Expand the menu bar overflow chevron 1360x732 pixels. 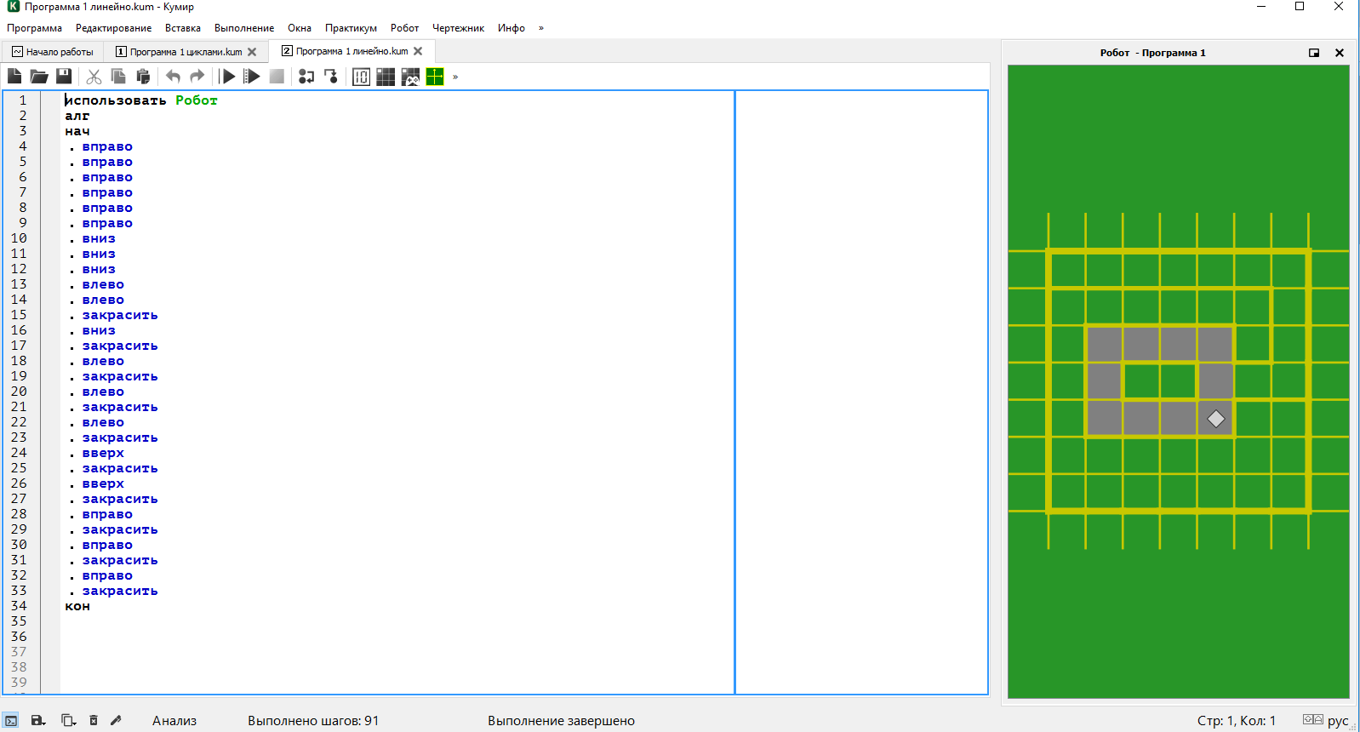[x=541, y=28]
